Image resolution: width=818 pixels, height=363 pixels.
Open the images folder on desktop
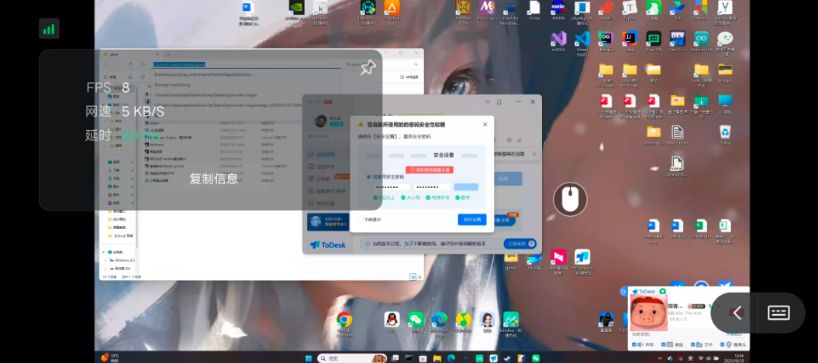tap(725, 73)
